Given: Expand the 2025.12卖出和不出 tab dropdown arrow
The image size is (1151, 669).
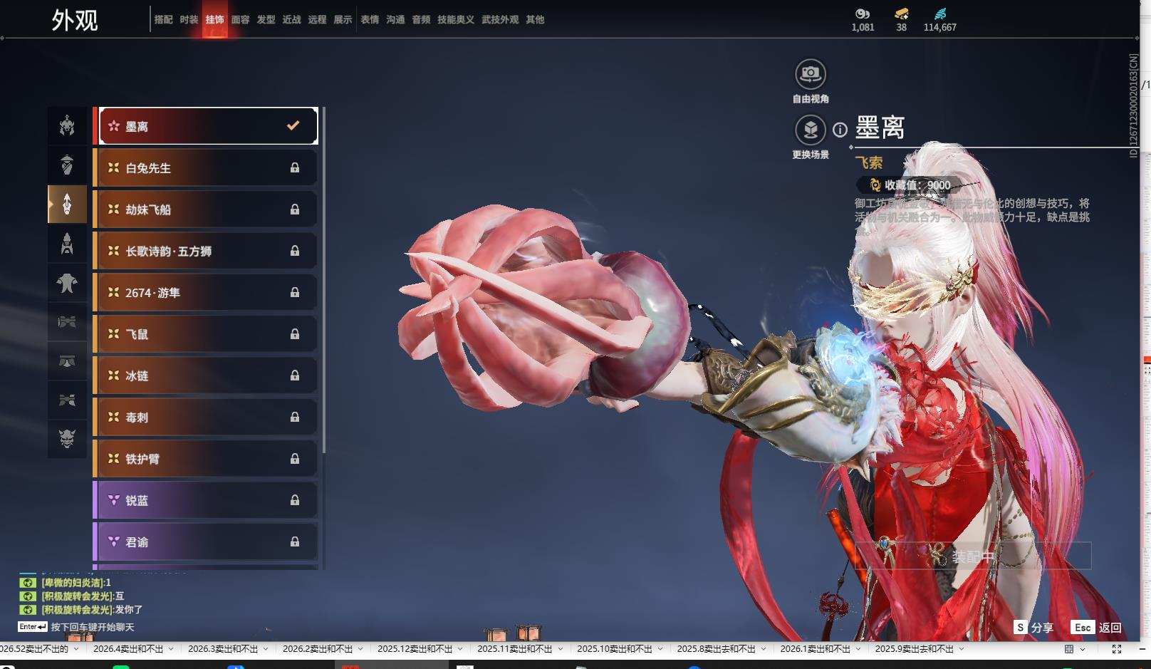Looking at the screenshot, I should click(460, 649).
